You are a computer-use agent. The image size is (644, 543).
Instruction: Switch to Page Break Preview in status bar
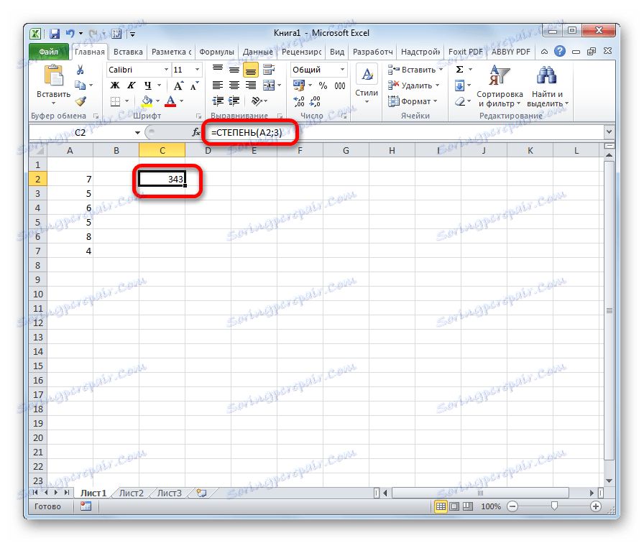468,506
